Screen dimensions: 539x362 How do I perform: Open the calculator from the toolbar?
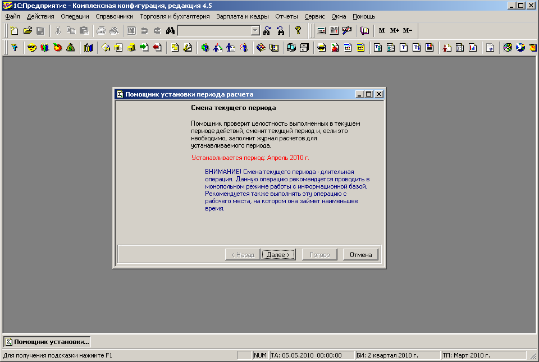coord(321,30)
